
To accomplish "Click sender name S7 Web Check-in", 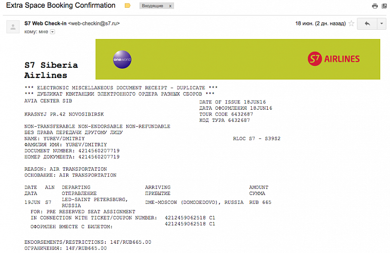I will click(x=45, y=23).
